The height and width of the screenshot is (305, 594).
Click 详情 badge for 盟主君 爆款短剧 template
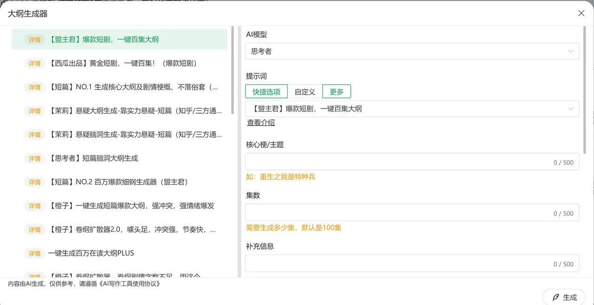point(35,40)
